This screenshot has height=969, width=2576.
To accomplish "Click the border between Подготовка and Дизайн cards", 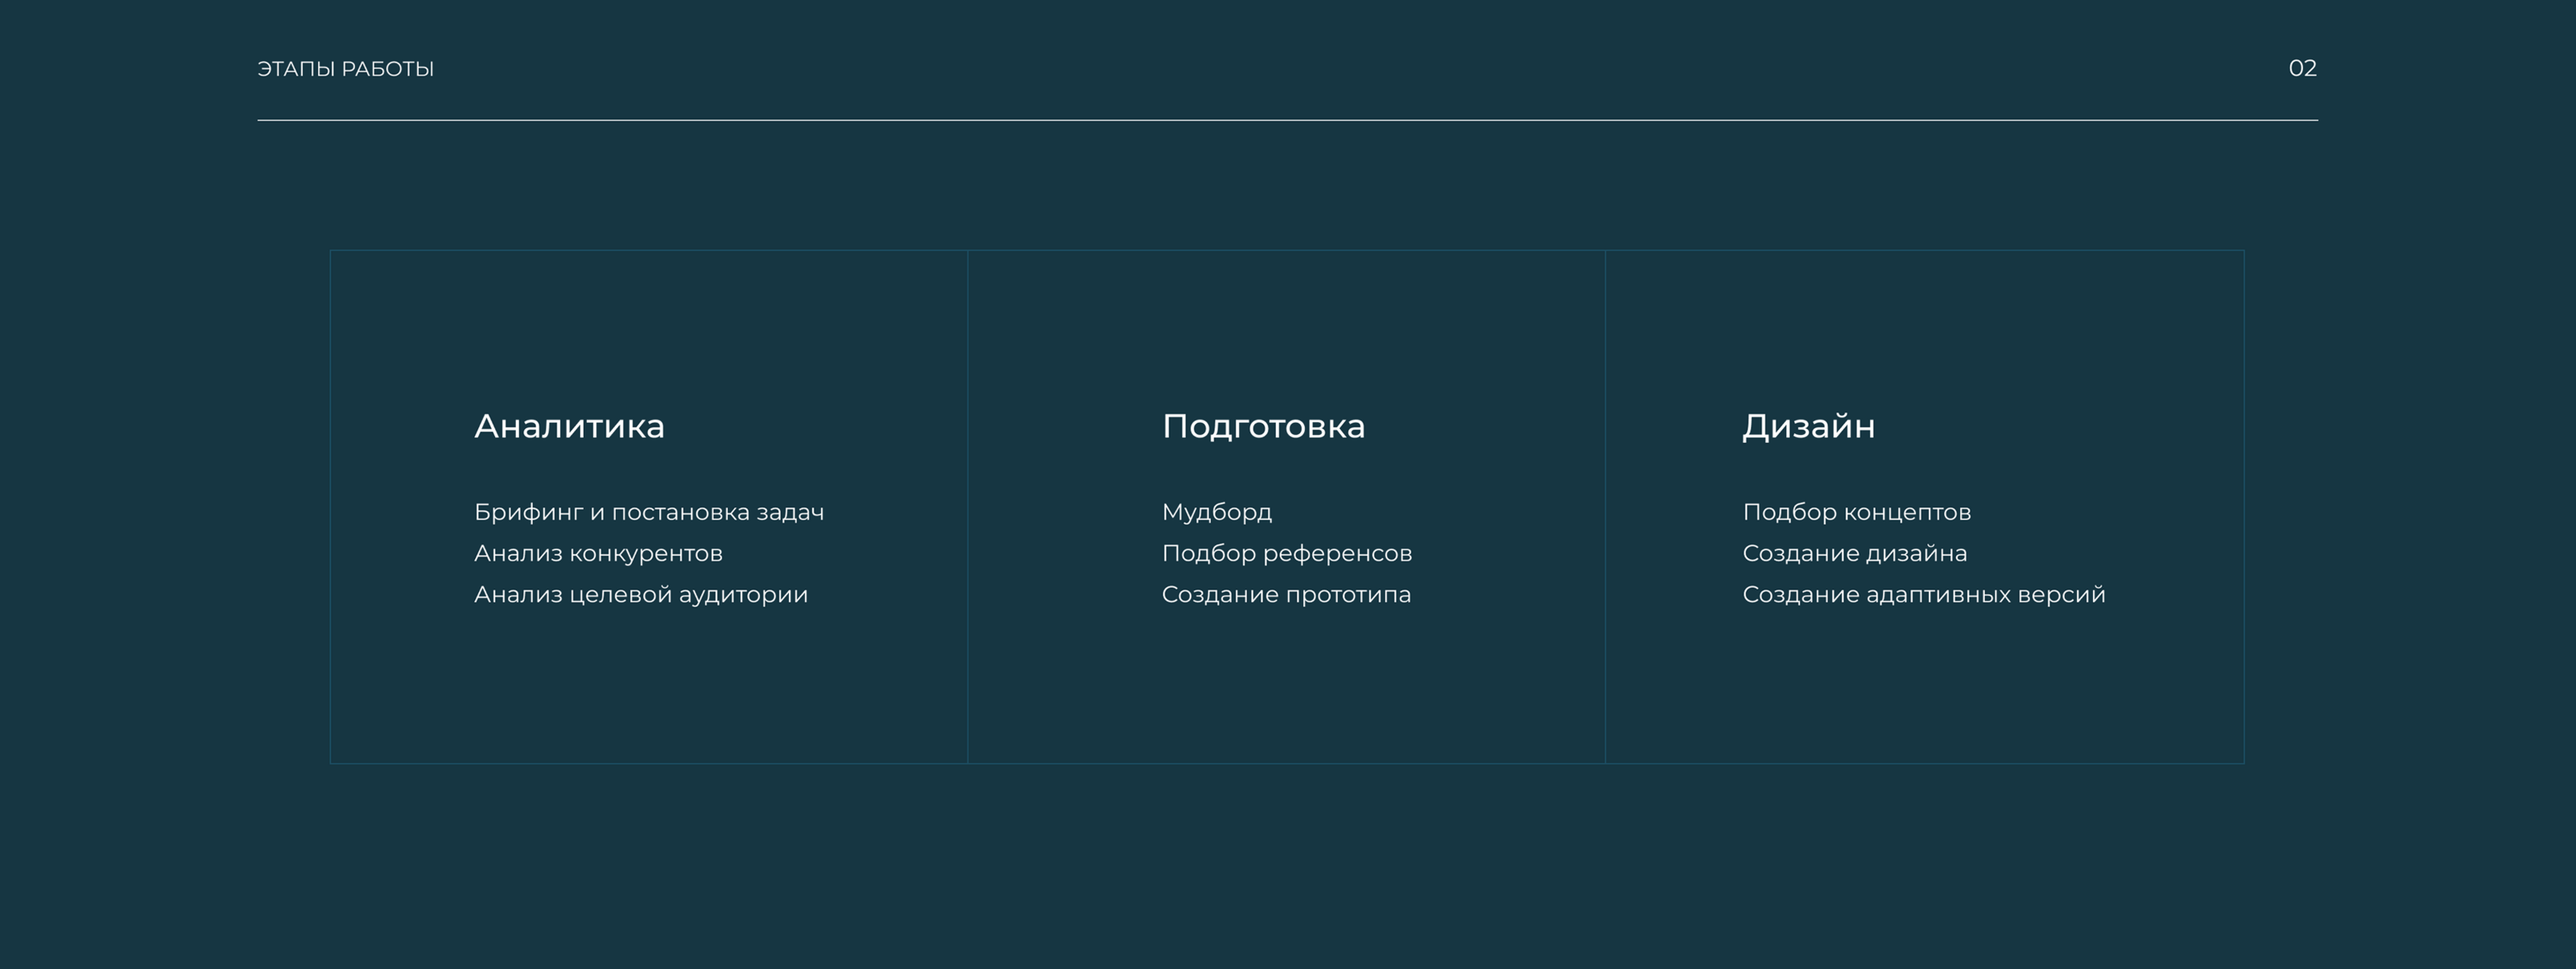I will (1605, 507).
